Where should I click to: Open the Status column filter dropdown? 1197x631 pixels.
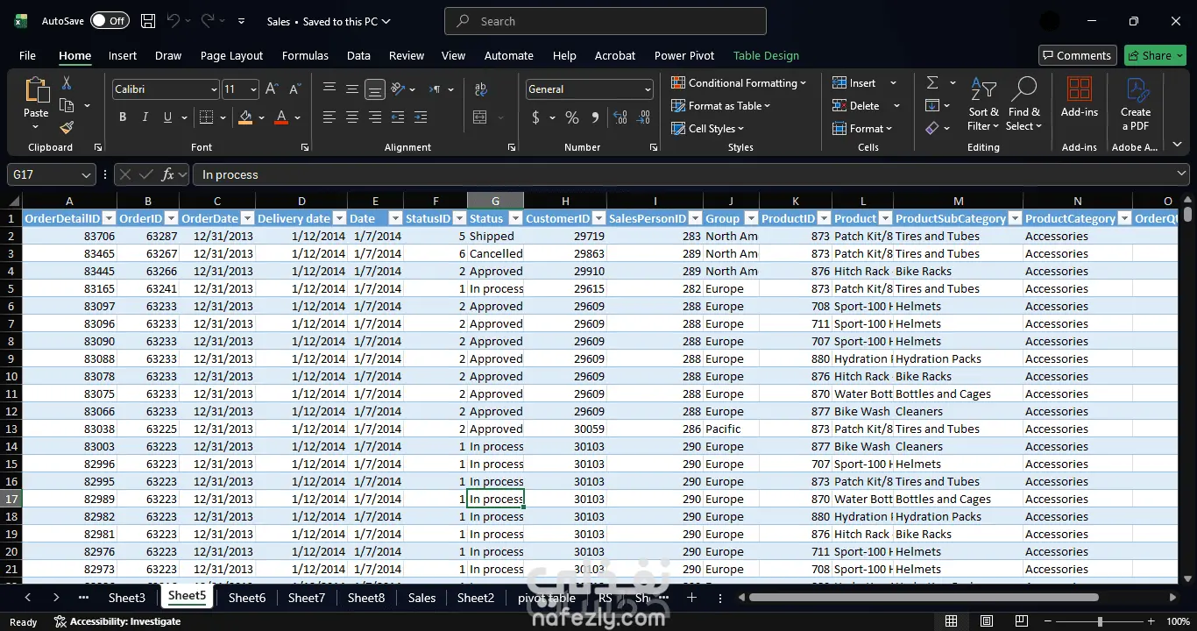point(515,218)
